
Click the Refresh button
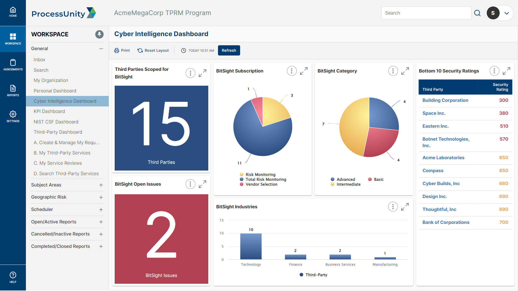pyautogui.click(x=229, y=50)
